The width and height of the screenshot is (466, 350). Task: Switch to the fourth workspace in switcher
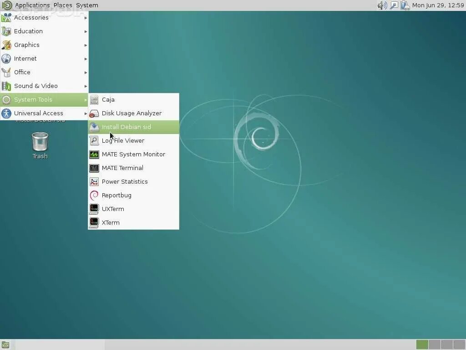coord(459,345)
